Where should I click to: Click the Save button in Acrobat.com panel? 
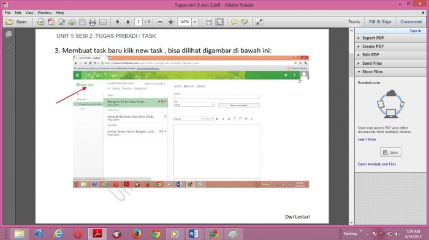click(390, 152)
